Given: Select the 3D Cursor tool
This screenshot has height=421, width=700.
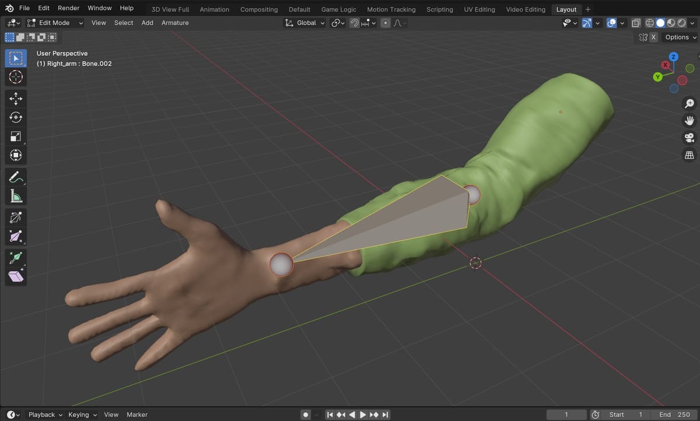Looking at the screenshot, I should [x=16, y=77].
